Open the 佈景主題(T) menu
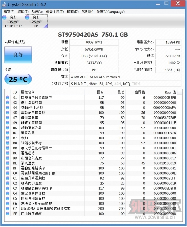Screen dimensions: 187x227 (55, 12)
